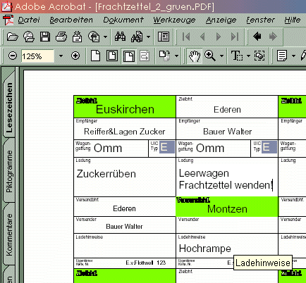Expand the Zoom tool options arrow
This screenshot has width=306, height=283.
click(x=221, y=56)
